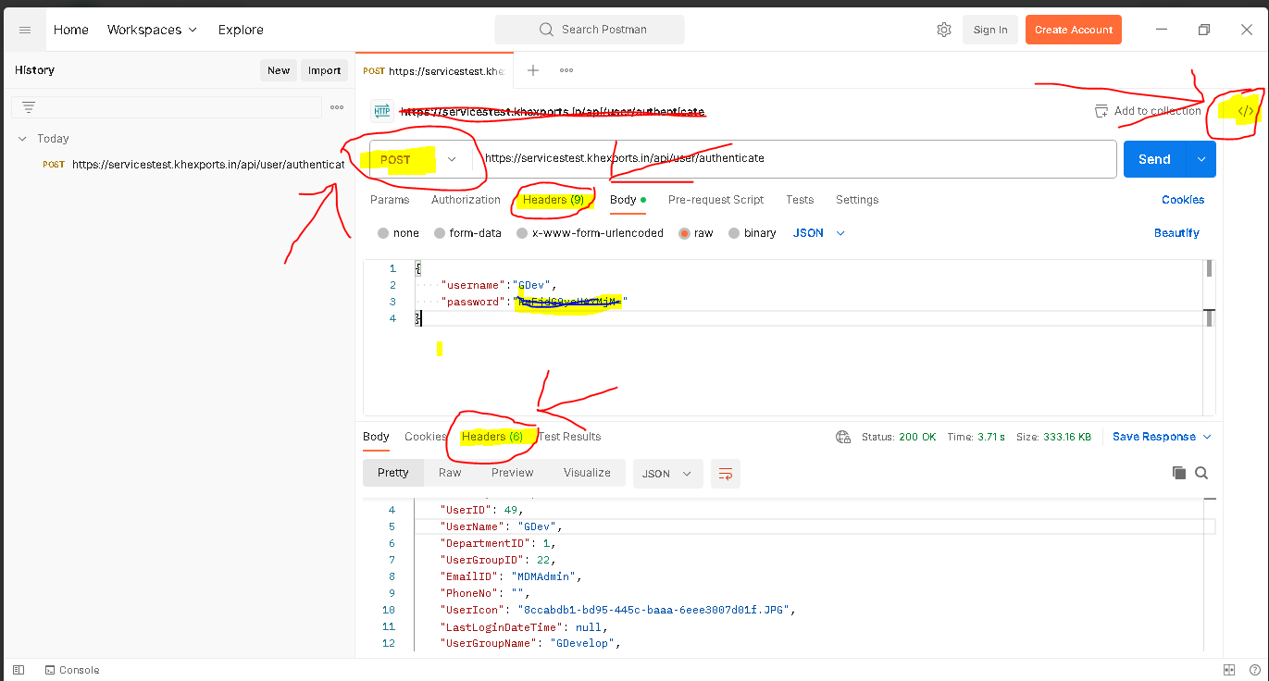Search the response with magnifier icon
Screen dimensions: 1269x681
[x=1201, y=473]
